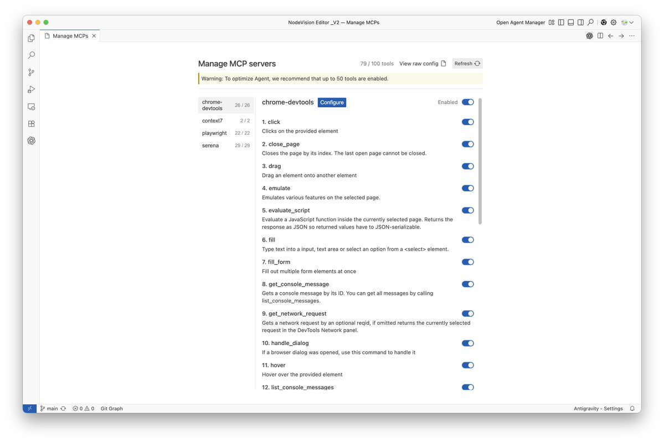Click the notifications bell in status bar
This screenshot has height=443, width=664.
point(632,409)
